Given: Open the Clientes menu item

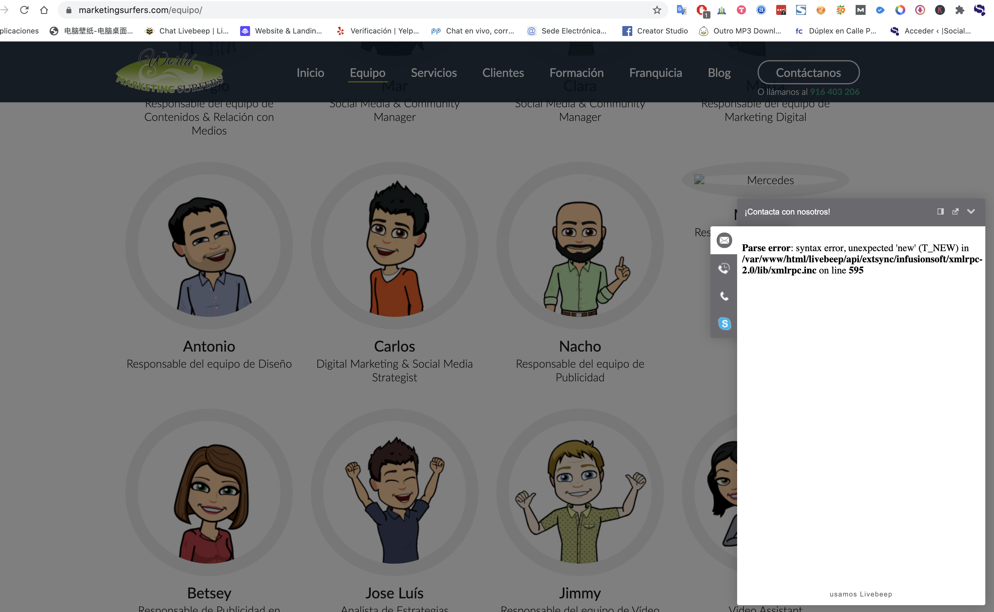Looking at the screenshot, I should tap(503, 73).
